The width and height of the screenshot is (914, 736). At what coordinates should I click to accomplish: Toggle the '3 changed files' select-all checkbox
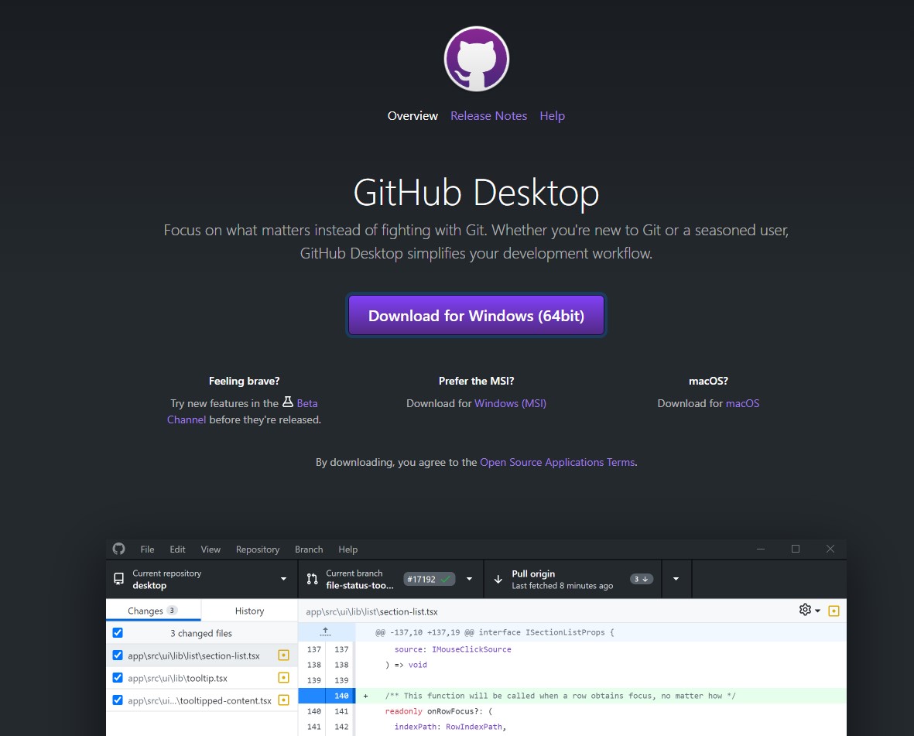118,632
